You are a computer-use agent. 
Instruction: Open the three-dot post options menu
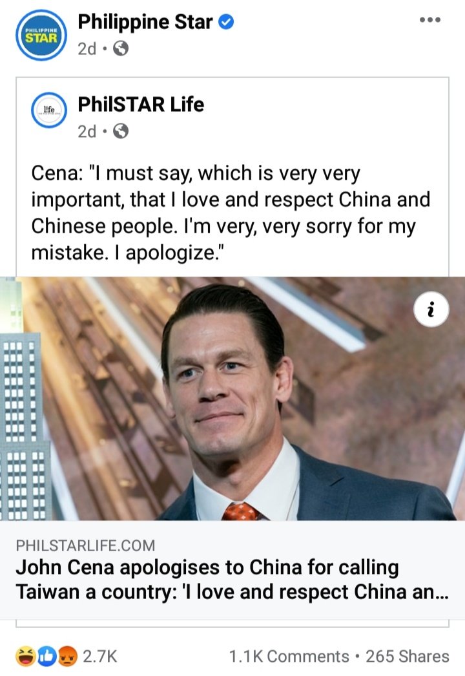[430, 20]
